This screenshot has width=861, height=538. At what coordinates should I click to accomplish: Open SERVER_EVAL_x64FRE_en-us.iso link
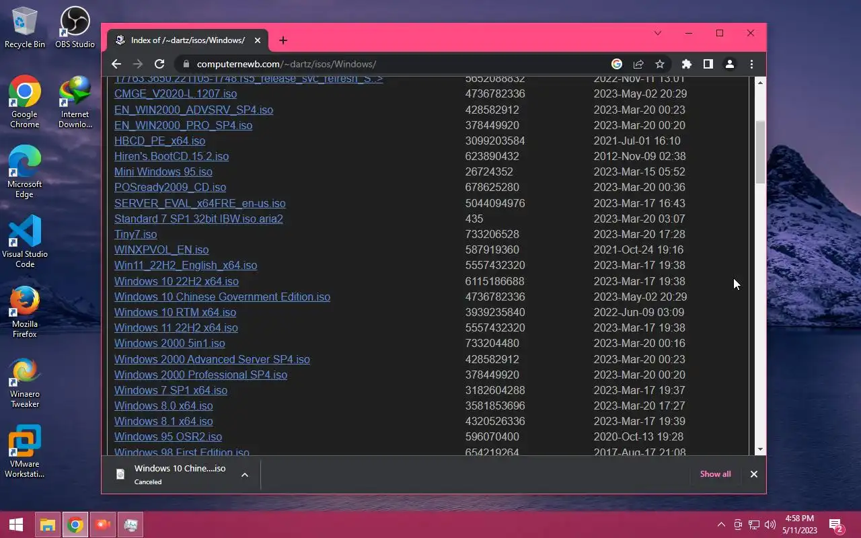[200, 203]
